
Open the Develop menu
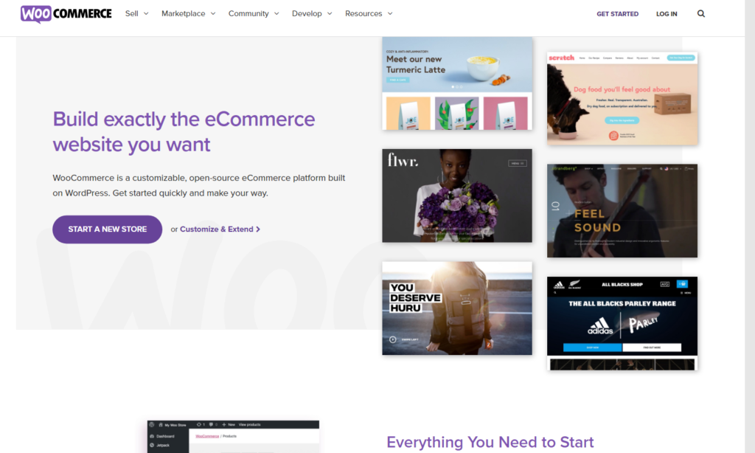pos(312,13)
